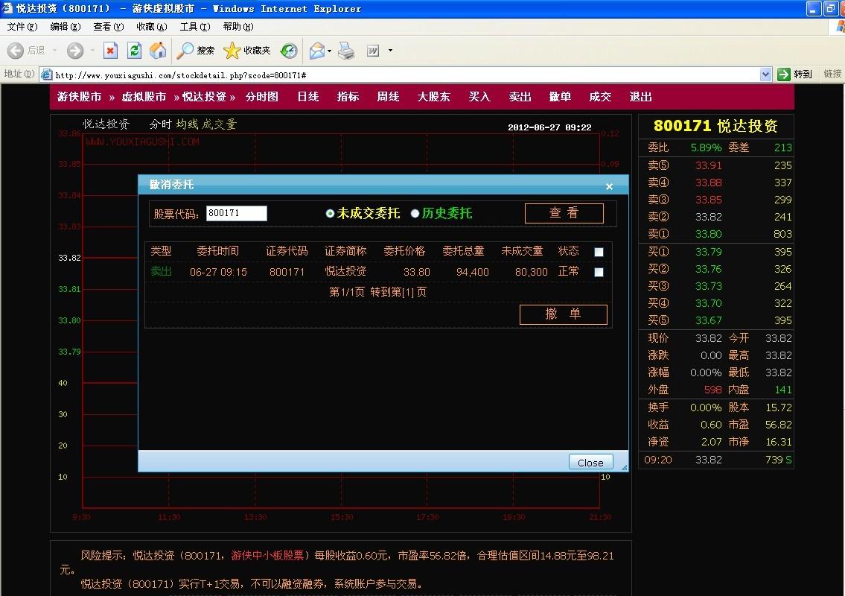Open the dropdown next to the Back button
Screen dimensions: 845x596
53,51
